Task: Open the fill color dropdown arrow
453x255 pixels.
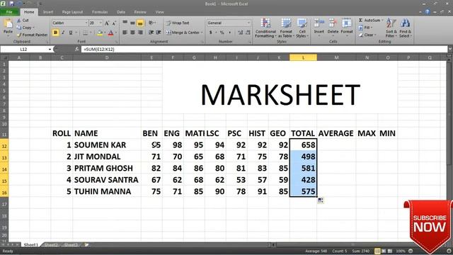Action: pyautogui.click(x=105, y=33)
